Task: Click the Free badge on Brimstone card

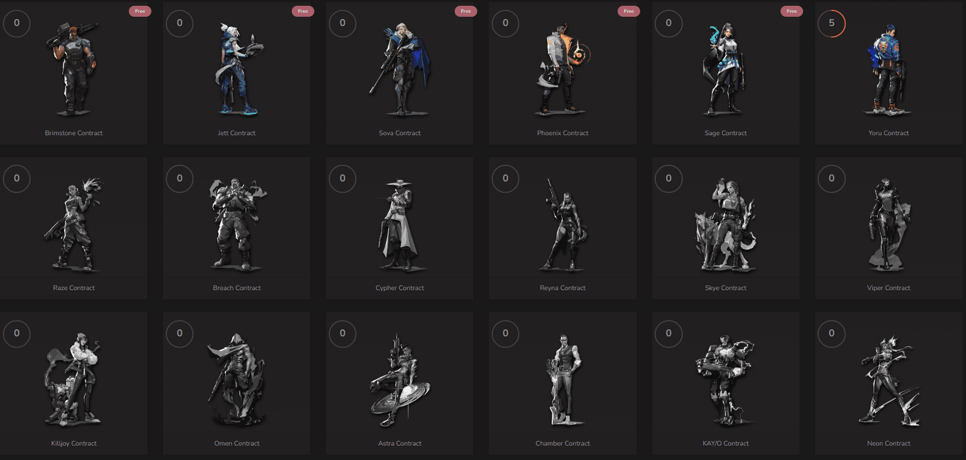Action: click(140, 11)
